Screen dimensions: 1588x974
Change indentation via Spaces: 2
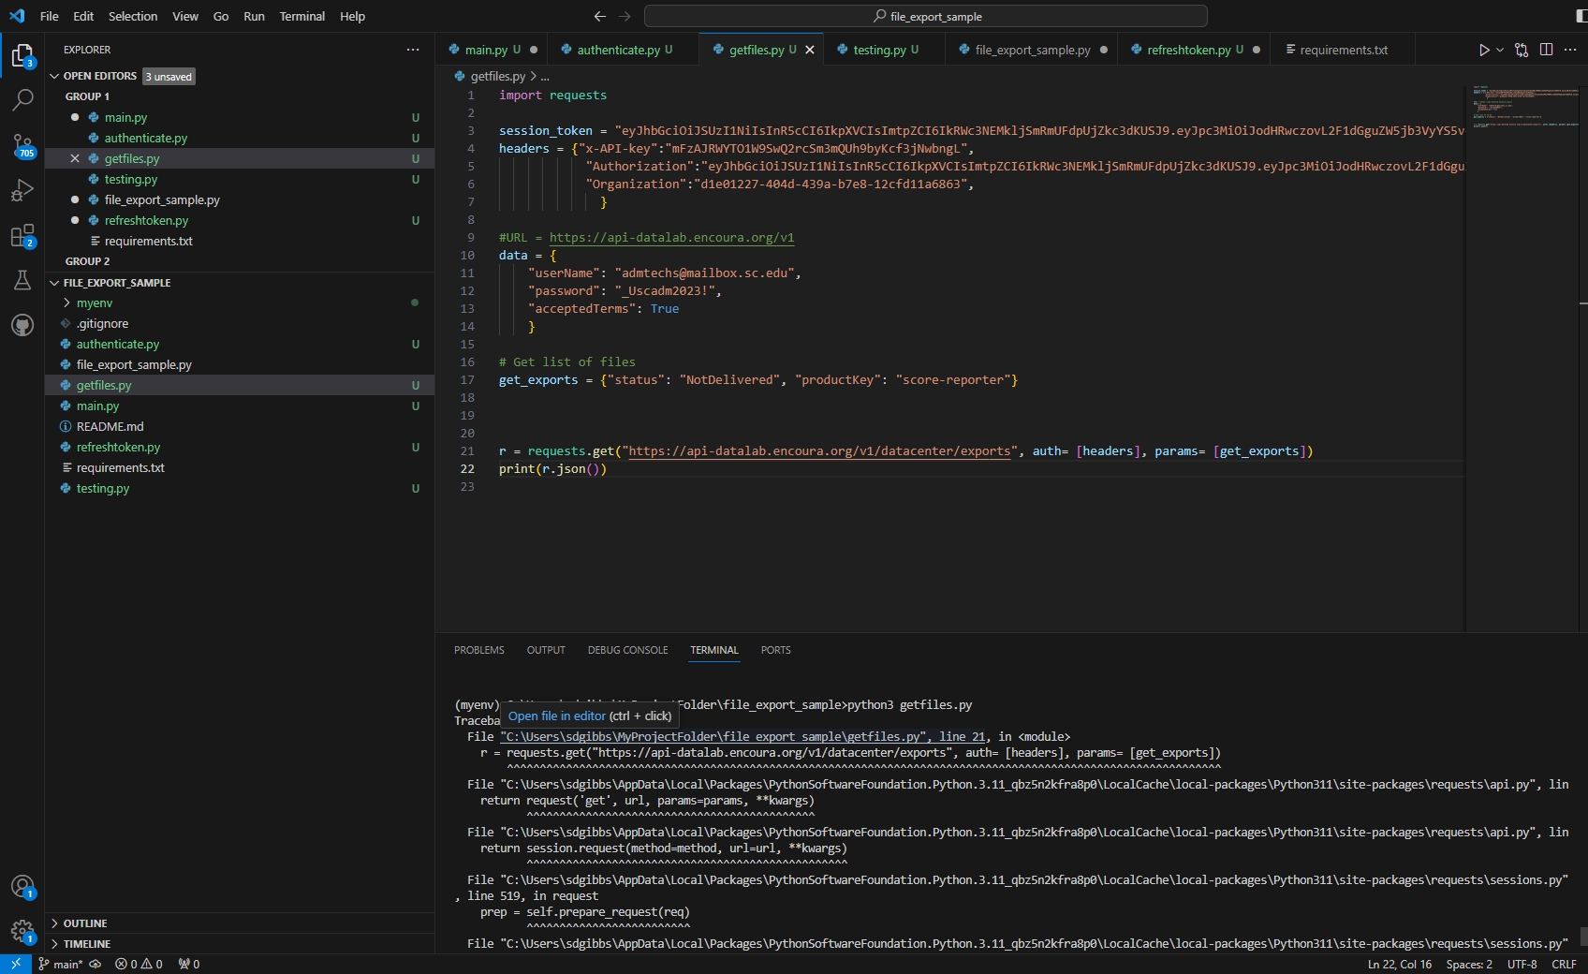1469,964
